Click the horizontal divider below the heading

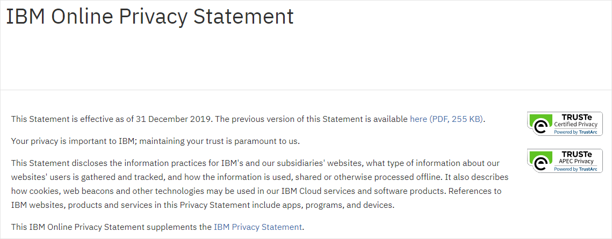(x=306, y=90)
